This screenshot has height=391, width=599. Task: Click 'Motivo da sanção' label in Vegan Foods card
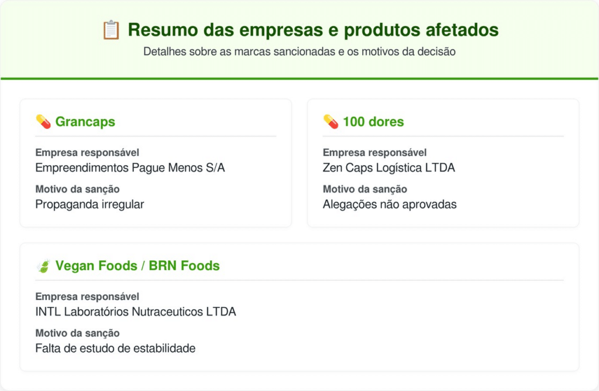77,333
